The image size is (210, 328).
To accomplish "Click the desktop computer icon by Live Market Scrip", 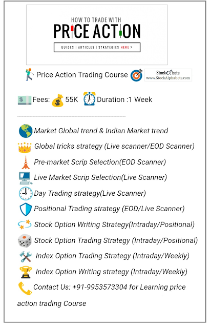I will 26,178.
